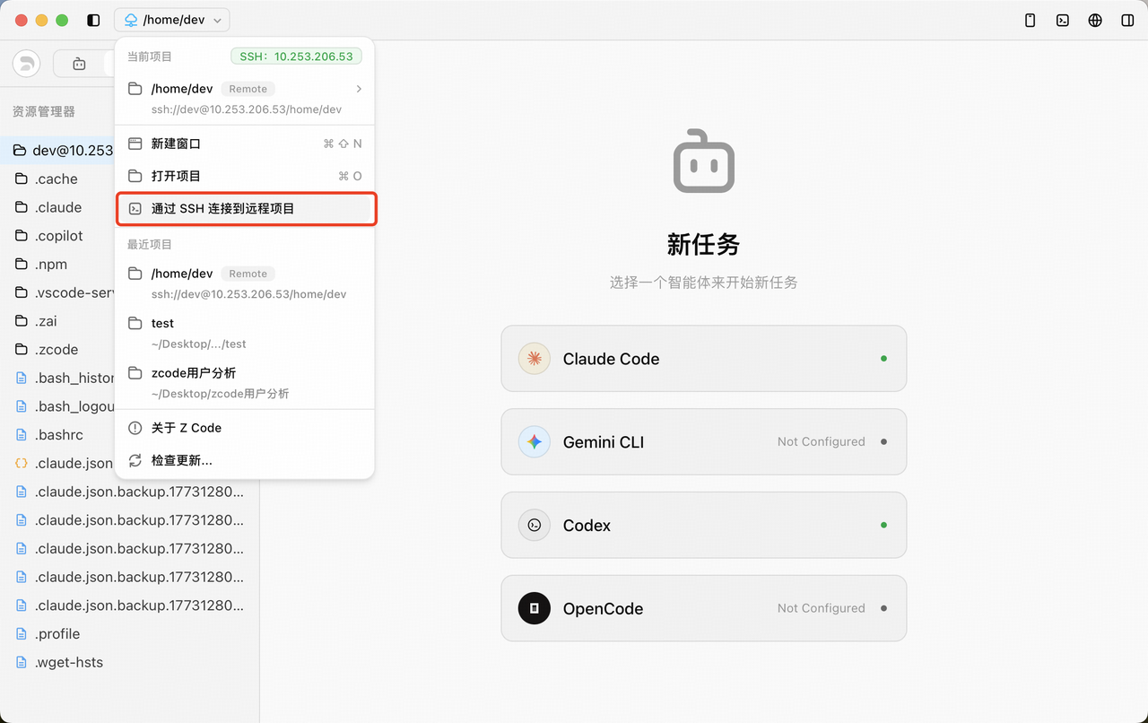Click the mobile device preview icon
Image resolution: width=1148 pixels, height=723 pixels.
(x=1030, y=19)
